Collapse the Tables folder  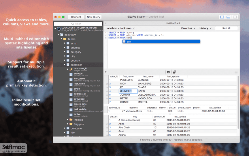(61, 39)
